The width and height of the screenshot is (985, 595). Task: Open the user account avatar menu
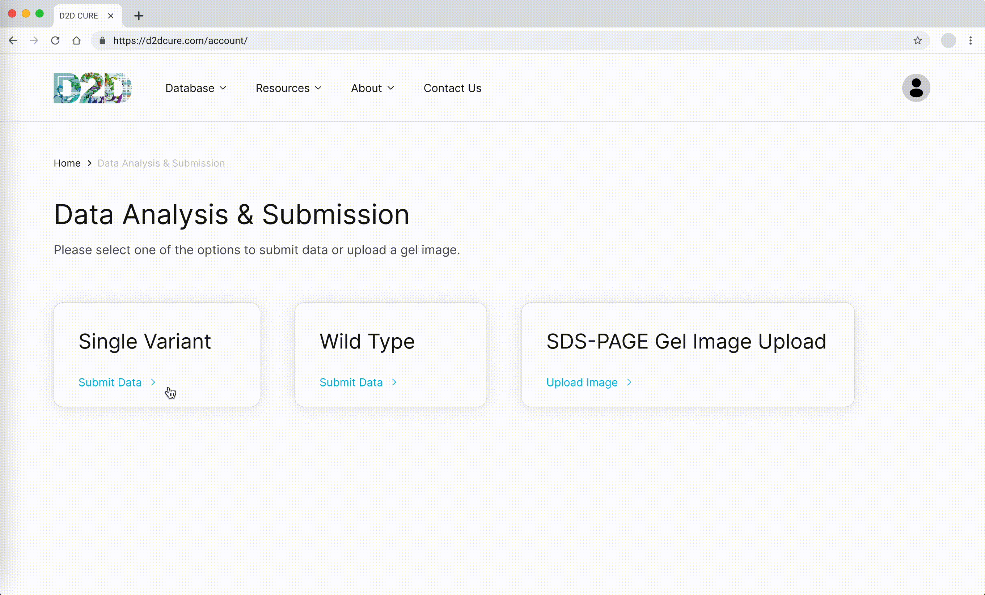click(916, 88)
